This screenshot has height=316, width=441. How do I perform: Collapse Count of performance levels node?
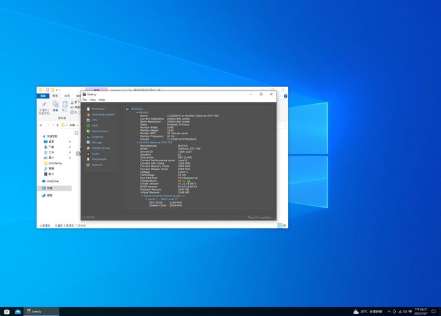(x=141, y=196)
